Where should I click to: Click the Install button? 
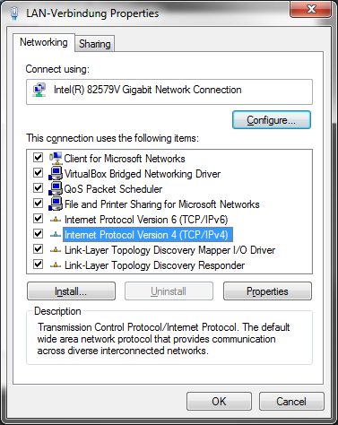[x=71, y=291]
